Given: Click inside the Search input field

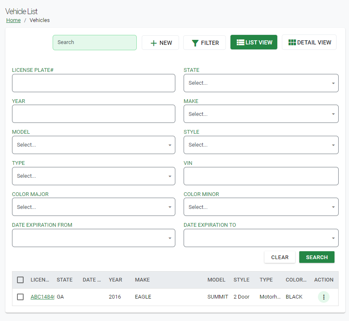Looking at the screenshot, I should [95, 42].
